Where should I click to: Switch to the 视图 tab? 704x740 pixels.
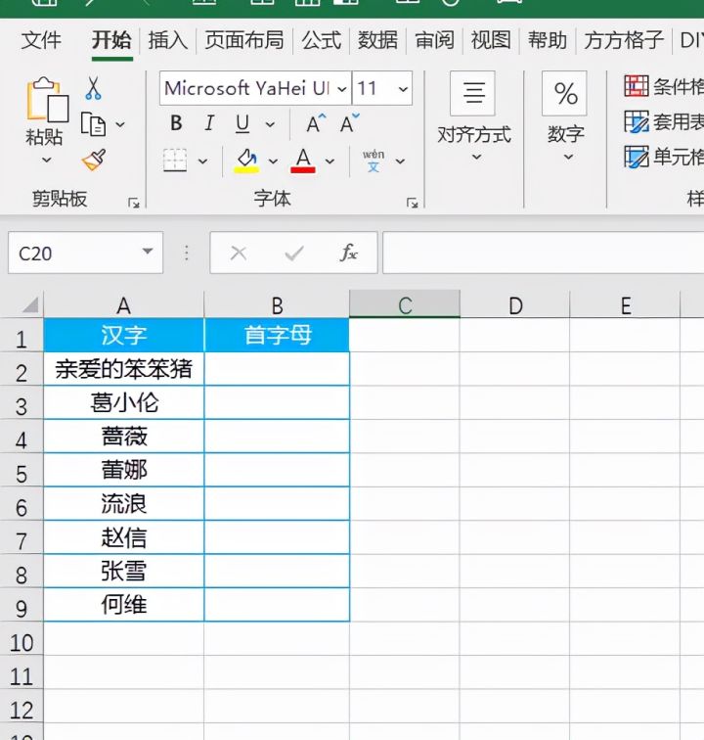click(491, 39)
